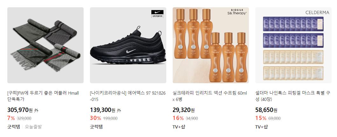The width and height of the screenshot is (337, 137).
Task: Open the 셀더마 나인톡스 피팅겔 마스크 title
Action: (293, 96)
